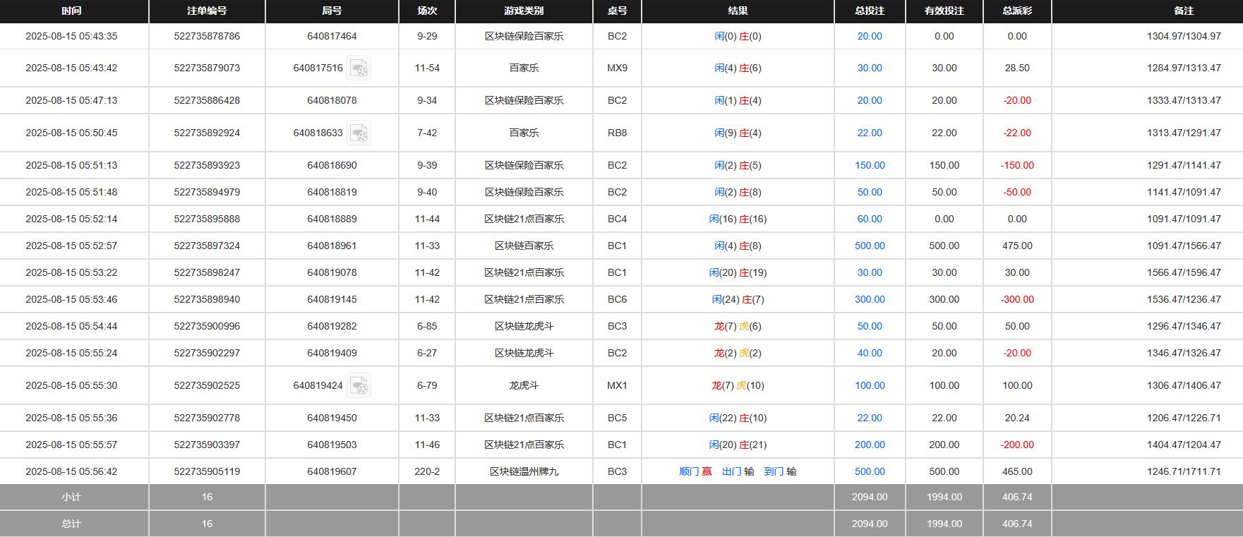
Task: Select order number 522735878786
Action: [x=207, y=36]
